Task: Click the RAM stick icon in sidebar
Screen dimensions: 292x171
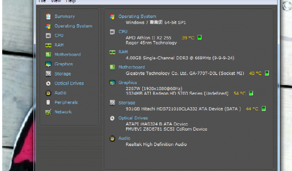Action: click(48, 45)
